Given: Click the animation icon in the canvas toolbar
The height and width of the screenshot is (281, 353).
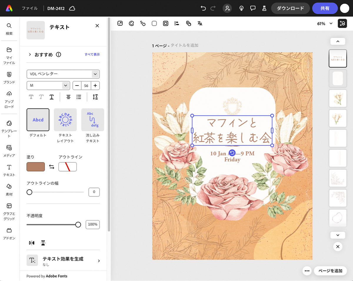Looking at the screenshot, I should tap(143, 24).
